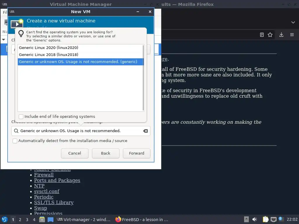Screen dimensions: 299x224
Task: Open the volume control tray icon
Action: (255, 219)
